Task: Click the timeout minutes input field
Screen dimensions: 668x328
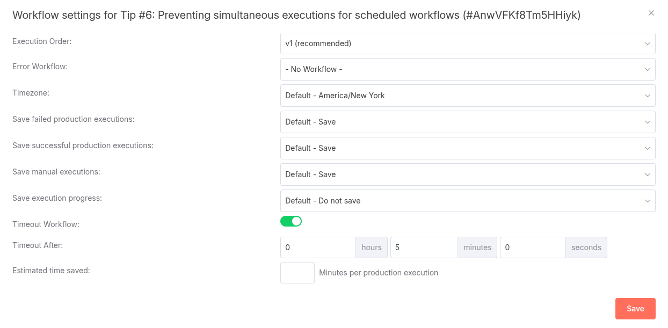Action: point(424,247)
